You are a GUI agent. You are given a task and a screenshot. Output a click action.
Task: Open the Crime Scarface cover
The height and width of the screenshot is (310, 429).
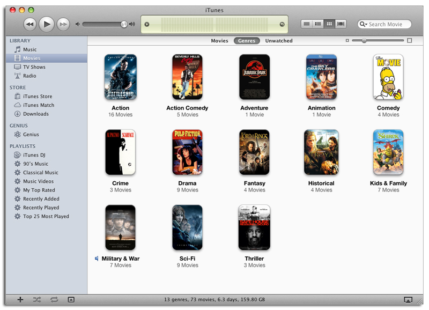(x=120, y=152)
